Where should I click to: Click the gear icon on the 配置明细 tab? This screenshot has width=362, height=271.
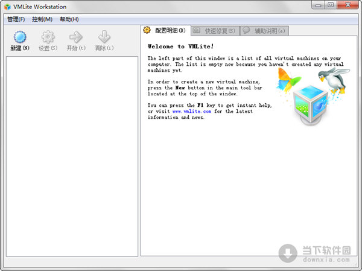point(147,30)
